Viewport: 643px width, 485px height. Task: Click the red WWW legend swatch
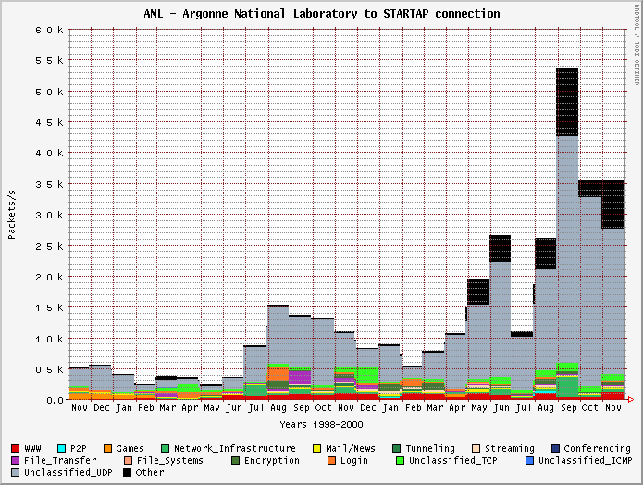tap(15, 449)
